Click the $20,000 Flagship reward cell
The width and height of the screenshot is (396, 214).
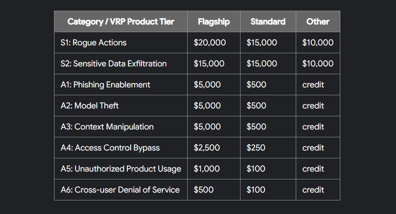[x=210, y=43]
